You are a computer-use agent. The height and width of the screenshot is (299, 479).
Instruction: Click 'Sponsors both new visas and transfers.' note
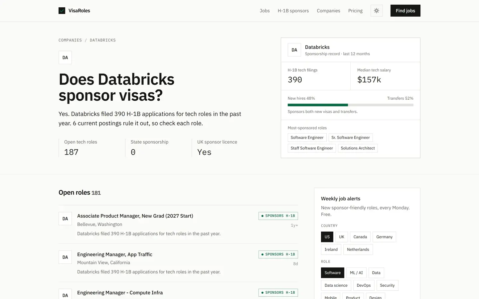323,112
